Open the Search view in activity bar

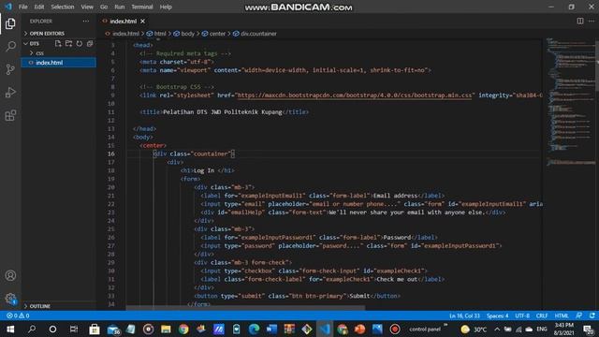(x=10, y=47)
